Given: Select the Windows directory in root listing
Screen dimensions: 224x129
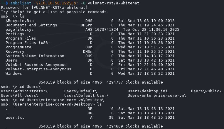Looking at the screenshot, I should coord(14,74).
